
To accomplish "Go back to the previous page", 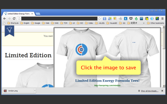I will (4, 18).
